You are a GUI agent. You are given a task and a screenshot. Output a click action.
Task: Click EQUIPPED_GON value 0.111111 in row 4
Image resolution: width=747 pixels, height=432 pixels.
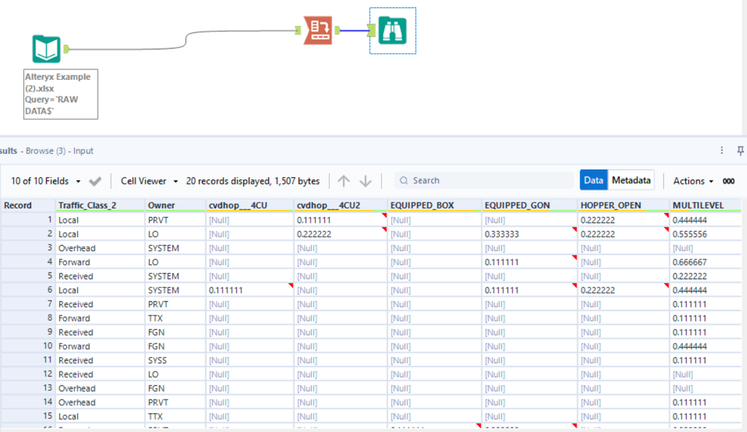529,262
